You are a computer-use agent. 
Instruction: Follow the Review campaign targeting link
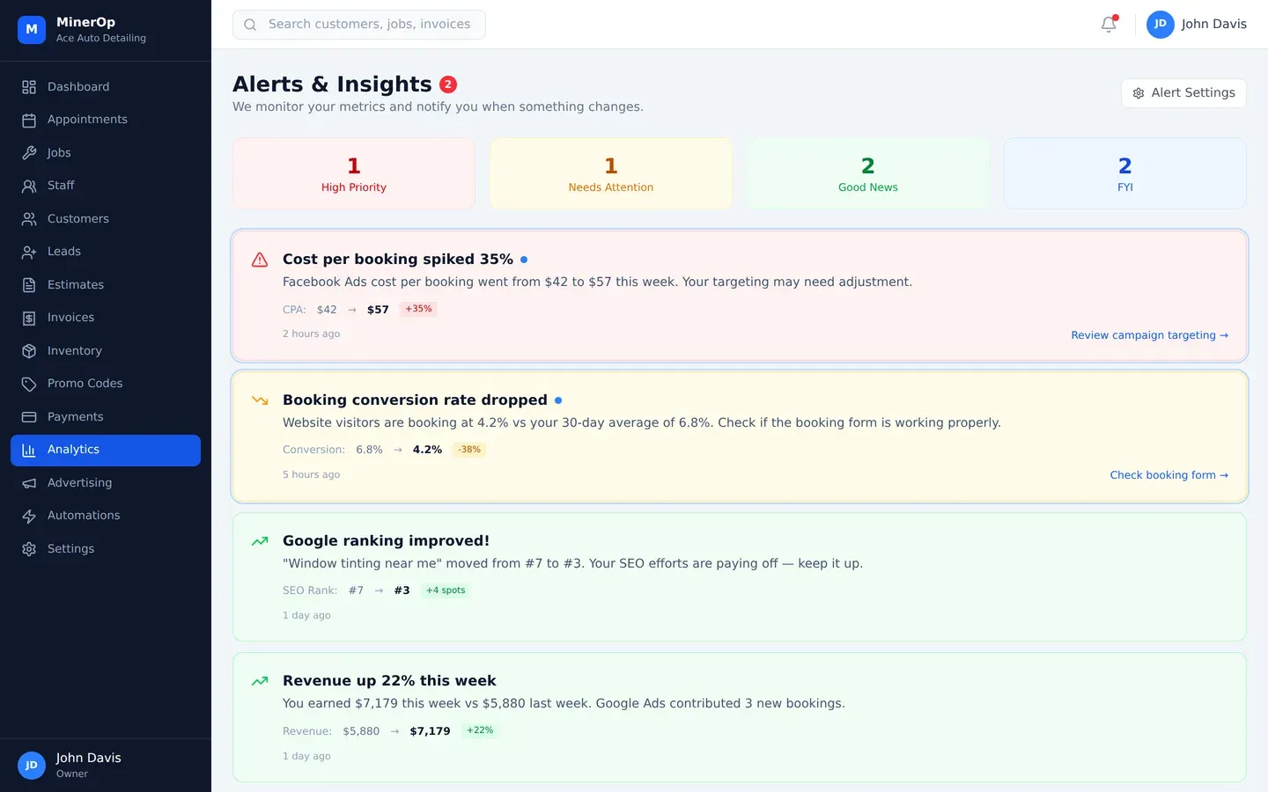point(1149,334)
